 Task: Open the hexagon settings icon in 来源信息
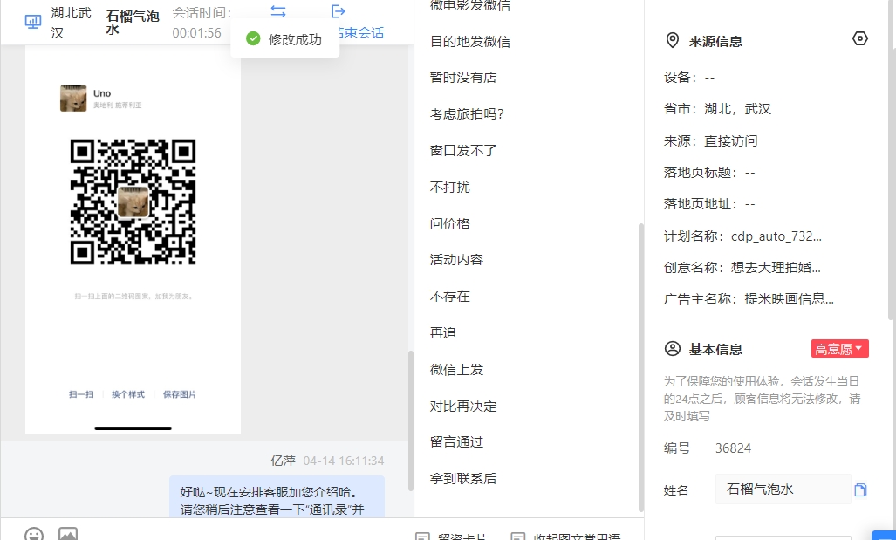pyautogui.click(x=860, y=38)
